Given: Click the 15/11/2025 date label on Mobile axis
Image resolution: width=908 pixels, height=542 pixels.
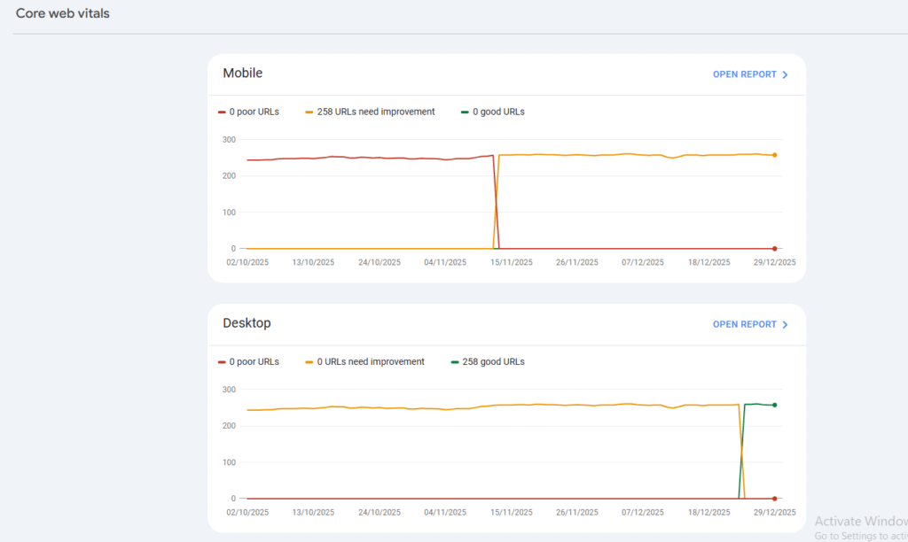Looking at the screenshot, I should coord(510,262).
